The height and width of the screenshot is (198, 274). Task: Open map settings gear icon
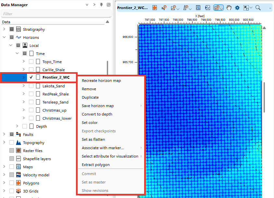point(237,8)
